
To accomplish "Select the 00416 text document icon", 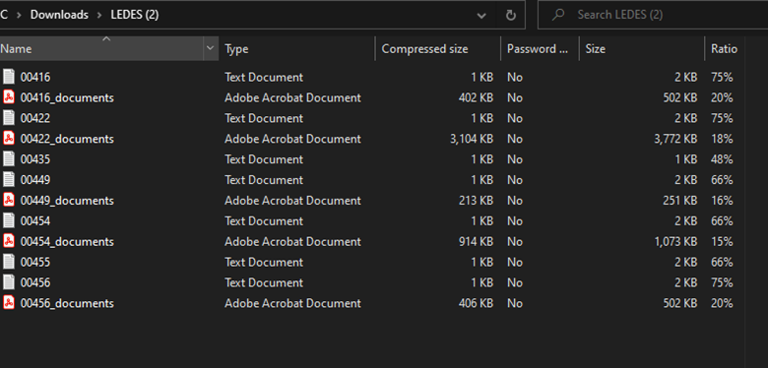I will pos(9,77).
